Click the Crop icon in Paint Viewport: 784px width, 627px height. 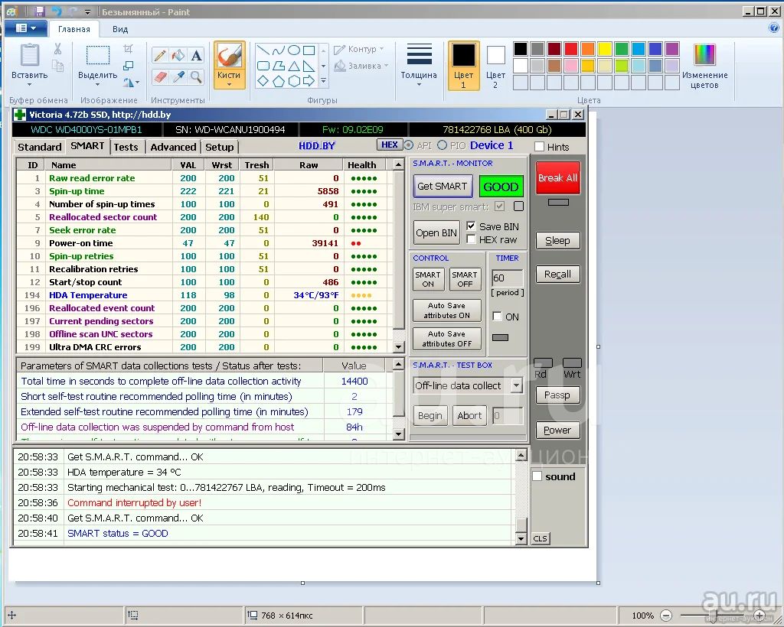(128, 48)
